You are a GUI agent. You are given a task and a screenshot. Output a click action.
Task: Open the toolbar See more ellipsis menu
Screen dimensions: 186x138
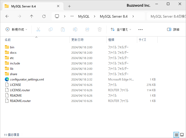pos(141,30)
